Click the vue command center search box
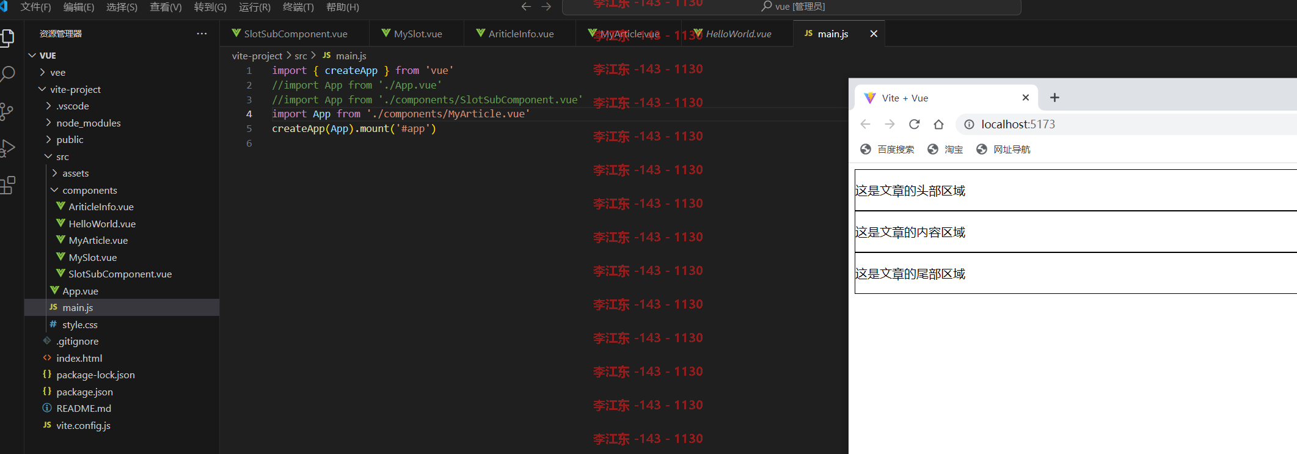1297x454 pixels. tap(791, 7)
